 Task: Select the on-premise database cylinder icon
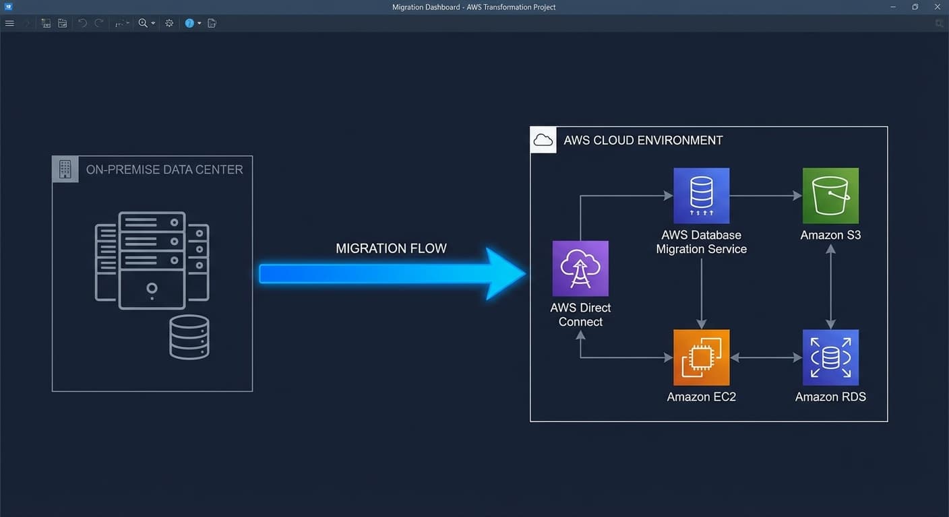(x=189, y=337)
